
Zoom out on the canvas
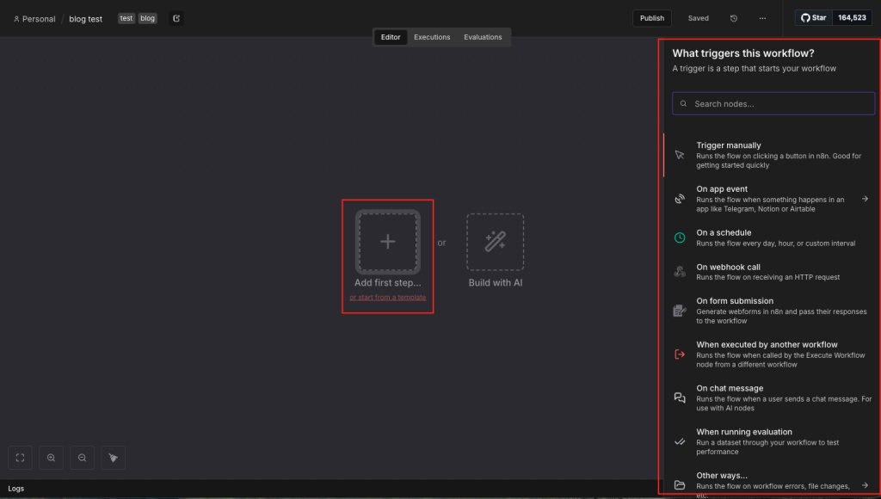coord(82,458)
